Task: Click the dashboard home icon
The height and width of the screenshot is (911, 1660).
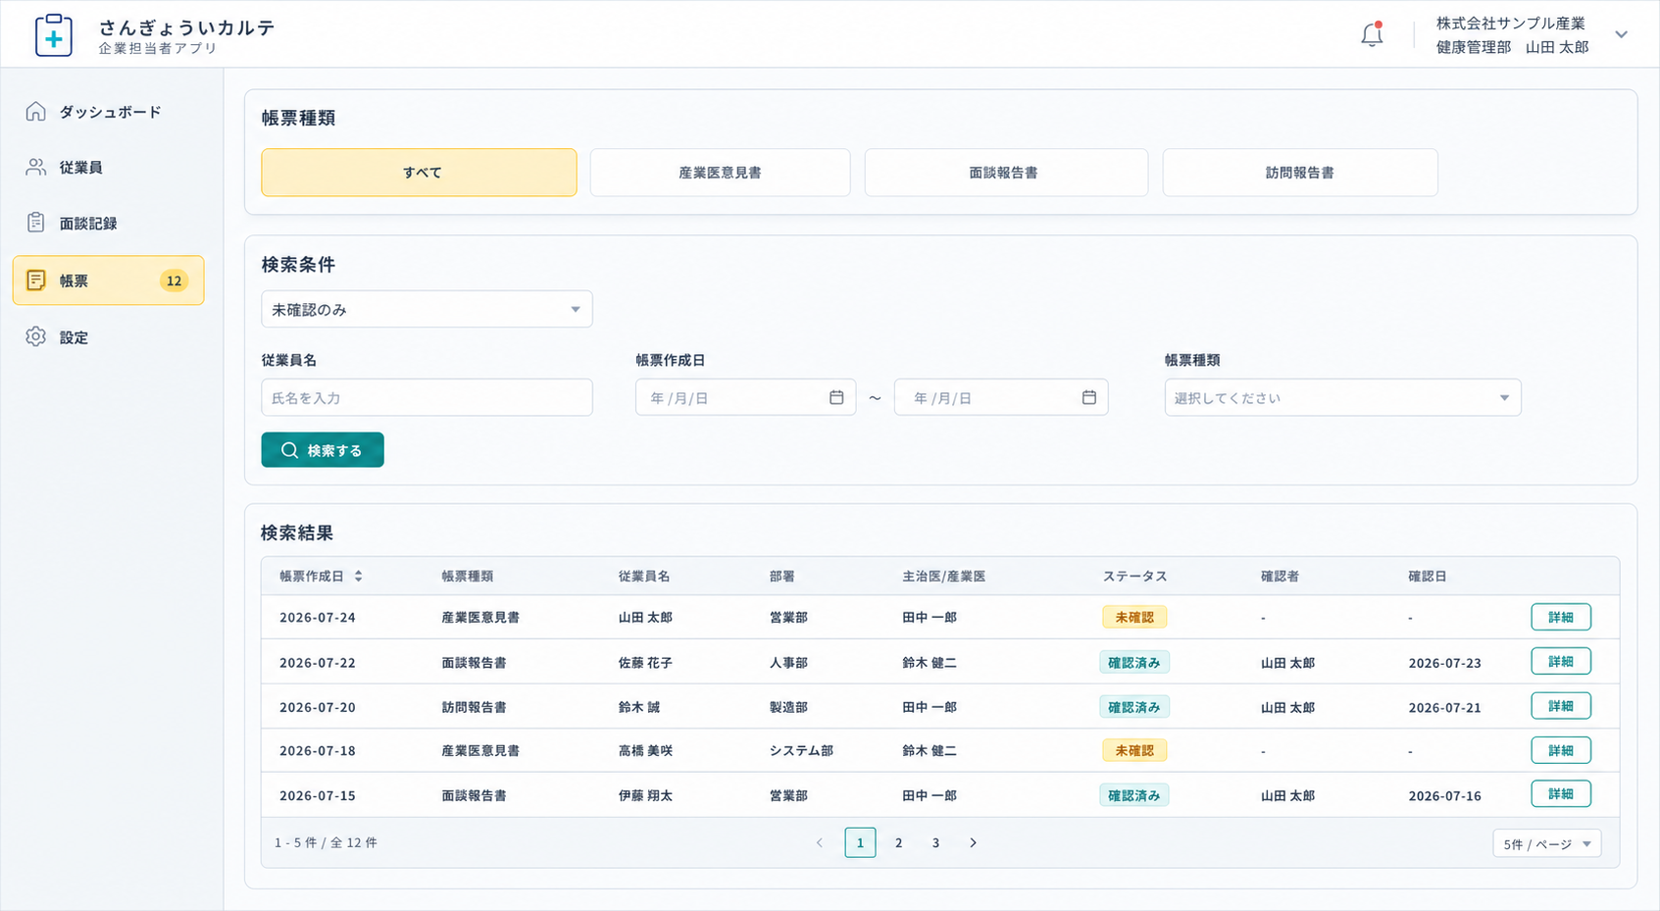Action: point(36,111)
